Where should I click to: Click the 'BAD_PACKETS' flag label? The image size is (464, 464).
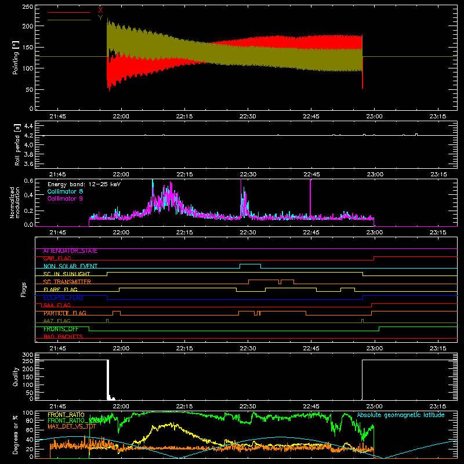pos(63,336)
